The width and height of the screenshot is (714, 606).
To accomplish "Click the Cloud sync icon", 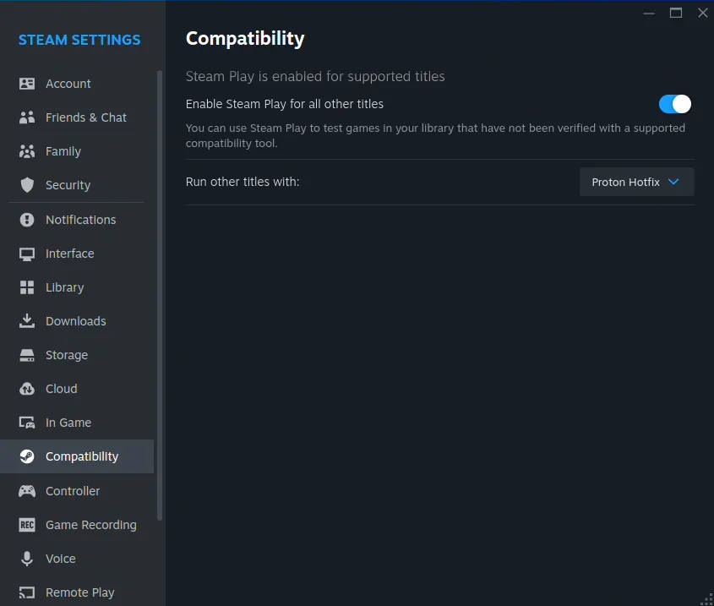I will coord(27,389).
